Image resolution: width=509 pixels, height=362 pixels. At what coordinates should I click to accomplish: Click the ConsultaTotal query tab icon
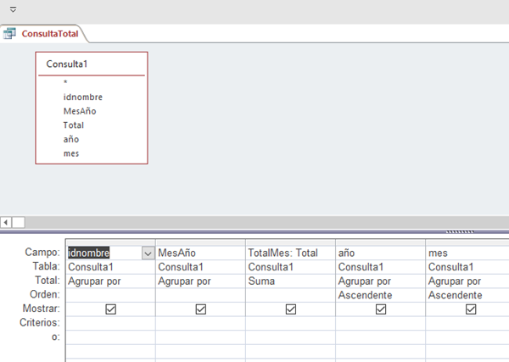tap(10, 34)
